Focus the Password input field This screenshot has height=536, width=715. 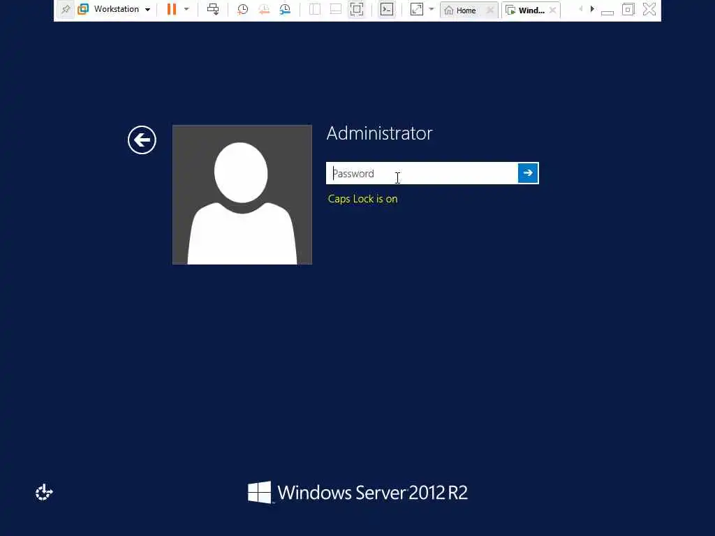pos(422,173)
